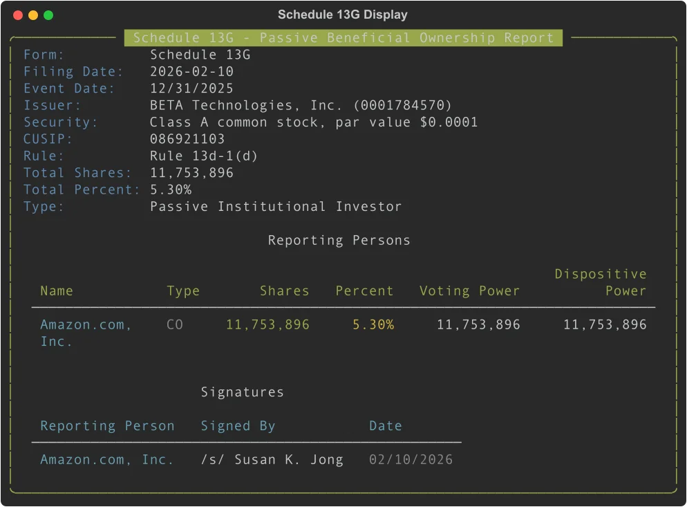Select signer '/s/ Susan K. Jong'
Viewport: 687px width, 507px height.
tap(272, 460)
